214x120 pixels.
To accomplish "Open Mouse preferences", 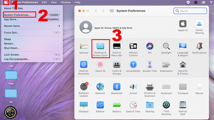I will (x=199, y=89).
